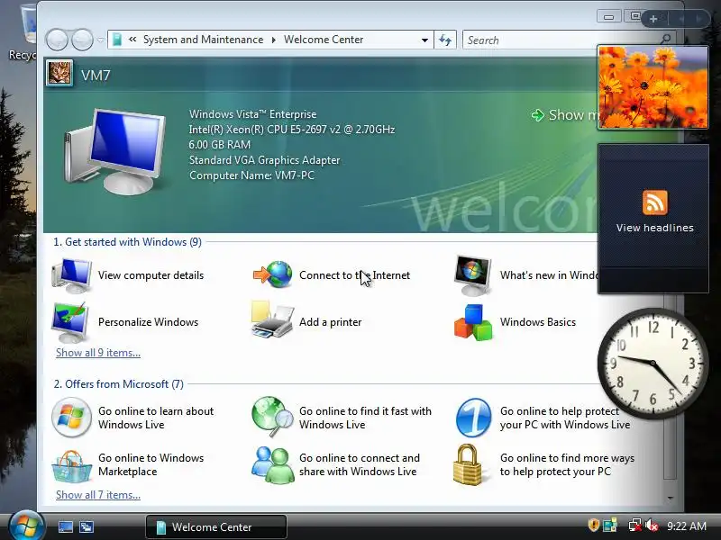Click the refresh button beside address bar
Image resolution: width=721 pixels, height=540 pixels.
tap(445, 40)
